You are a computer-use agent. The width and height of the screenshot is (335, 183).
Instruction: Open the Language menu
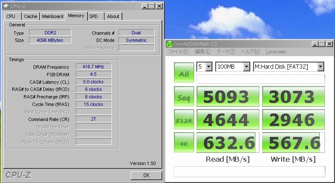276,52
